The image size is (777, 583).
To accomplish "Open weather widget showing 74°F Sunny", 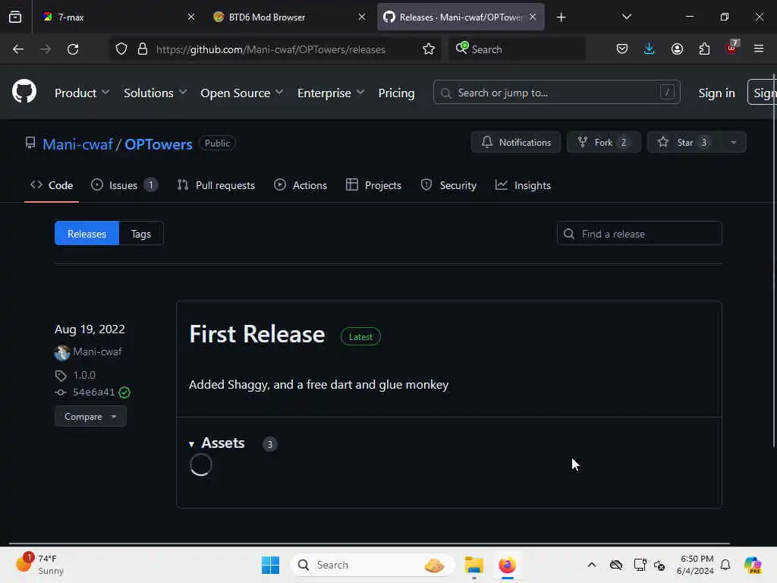I will point(39,564).
